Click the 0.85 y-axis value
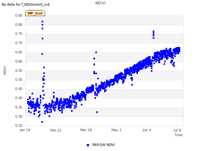This screenshot has width=202, height=151. click(19, 15)
